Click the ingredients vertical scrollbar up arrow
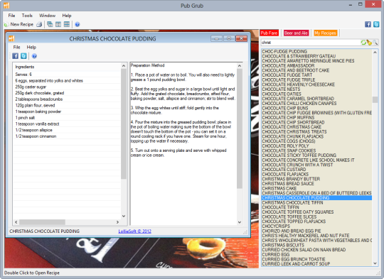The width and height of the screenshot is (384, 279). [124, 66]
